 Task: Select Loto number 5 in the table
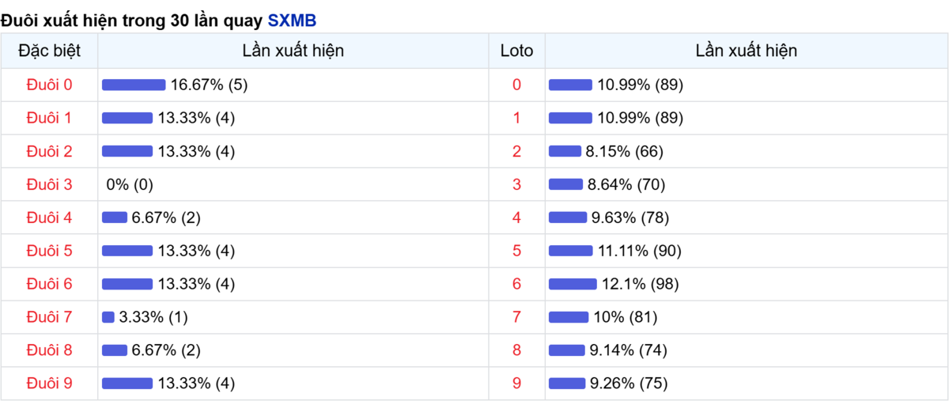pyautogui.click(x=517, y=251)
